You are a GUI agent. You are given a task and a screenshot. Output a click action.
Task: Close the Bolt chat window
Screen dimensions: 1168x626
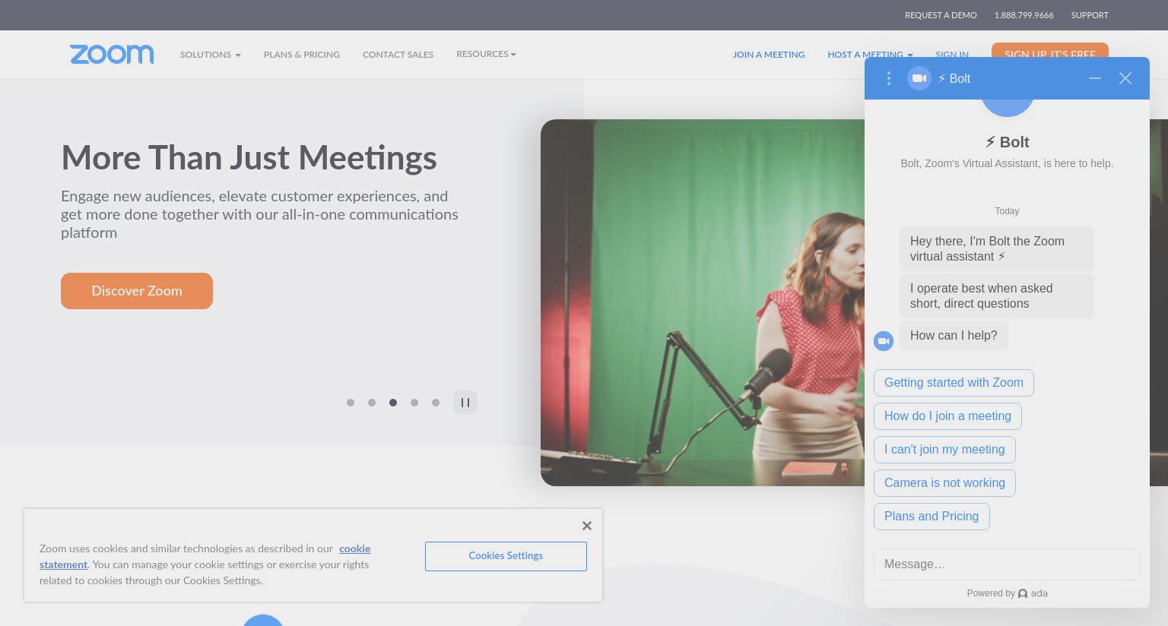pos(1125,78)
